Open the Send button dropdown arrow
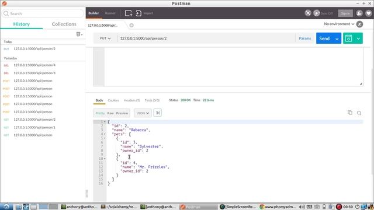Image resolution: width=374 pixels, height=210 pixels. (x=337, y=38)
